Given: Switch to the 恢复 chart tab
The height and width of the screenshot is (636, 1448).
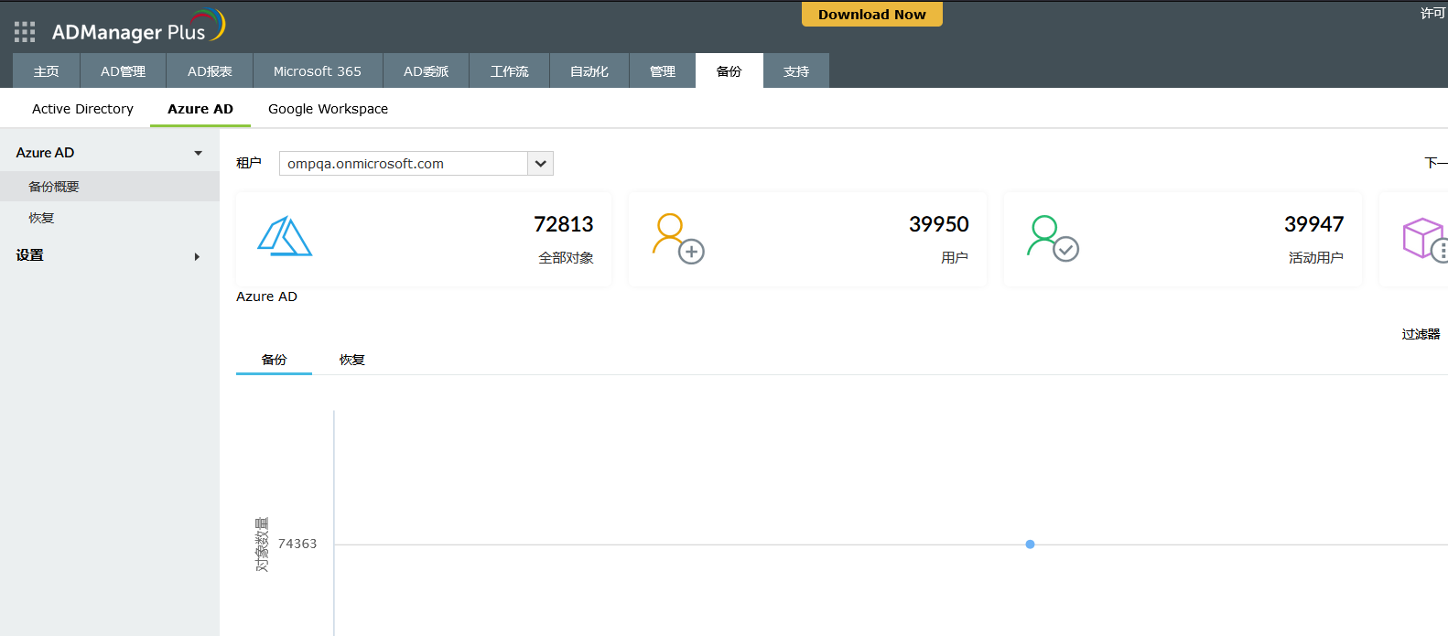Looking at the screenshot, I should click(x=351, y=360).
